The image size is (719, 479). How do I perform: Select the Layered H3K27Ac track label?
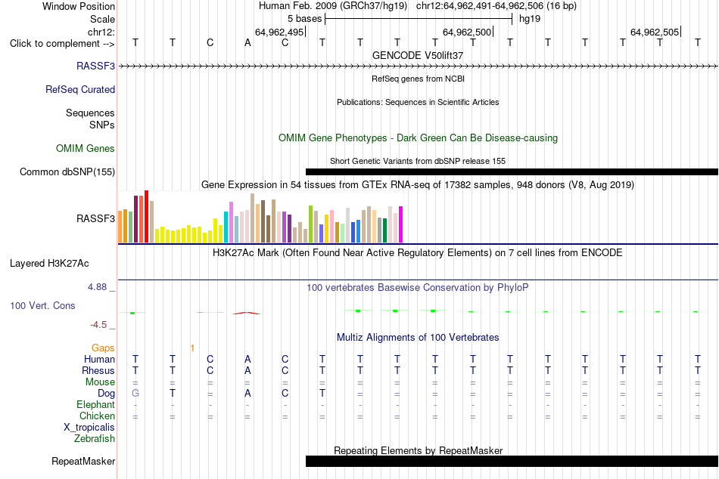tap(49, 264)
